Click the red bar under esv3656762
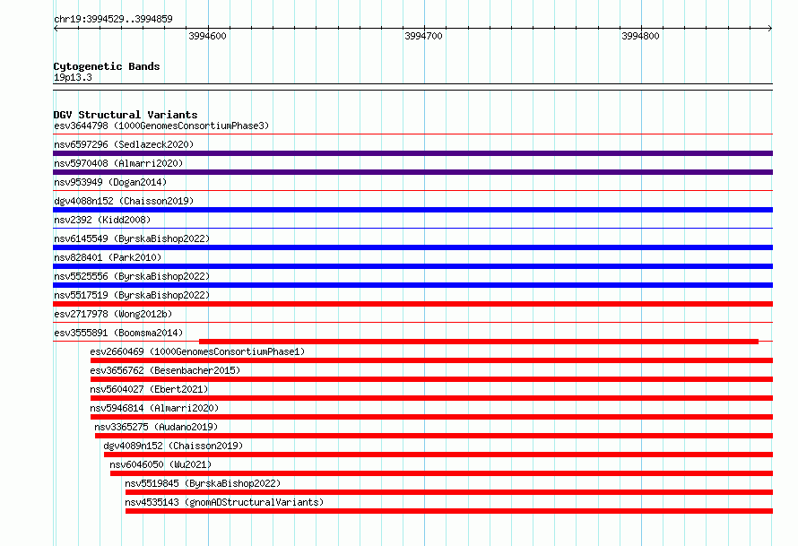 431,379
